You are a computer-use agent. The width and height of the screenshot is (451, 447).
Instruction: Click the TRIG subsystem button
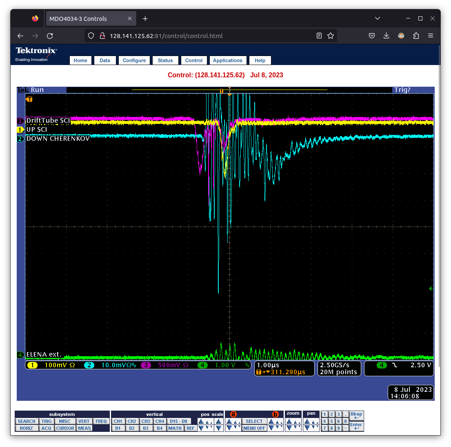click(x=47, y=421)
